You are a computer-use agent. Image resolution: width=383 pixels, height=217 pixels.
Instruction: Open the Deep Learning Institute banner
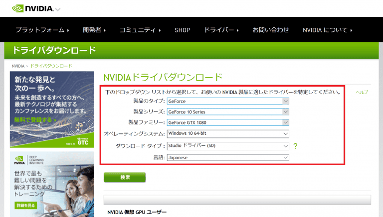pos(52,184)
